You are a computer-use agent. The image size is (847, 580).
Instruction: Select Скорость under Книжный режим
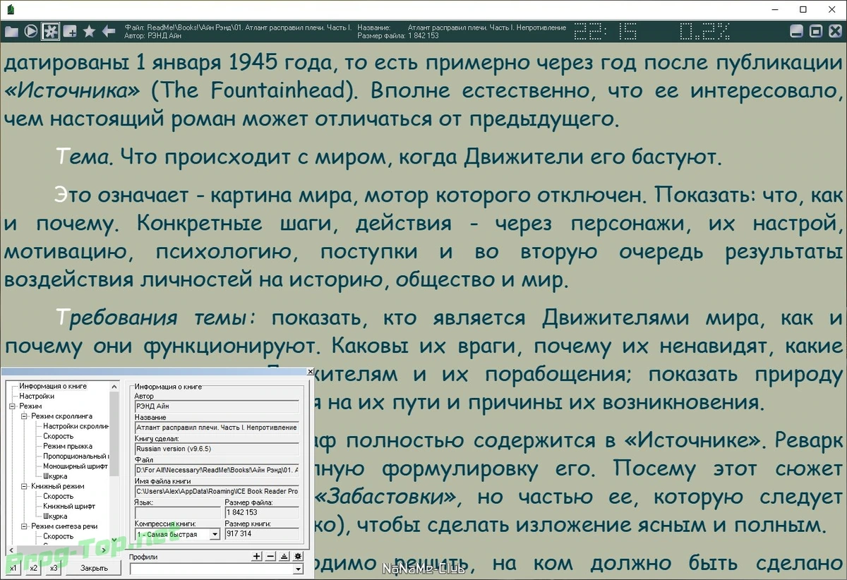[x=58, y=496]
